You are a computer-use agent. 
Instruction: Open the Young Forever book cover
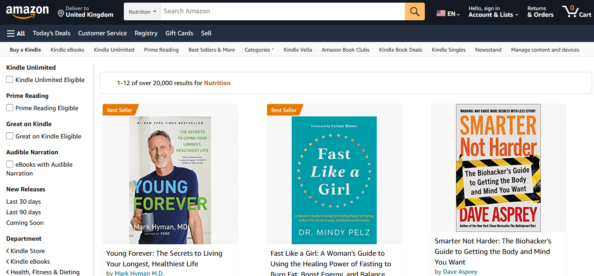[x=170, y=180]
